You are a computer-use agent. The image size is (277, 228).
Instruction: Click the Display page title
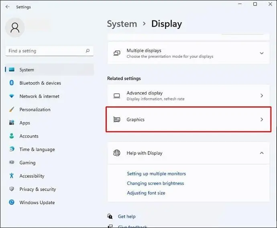click(x=167, y=24)
